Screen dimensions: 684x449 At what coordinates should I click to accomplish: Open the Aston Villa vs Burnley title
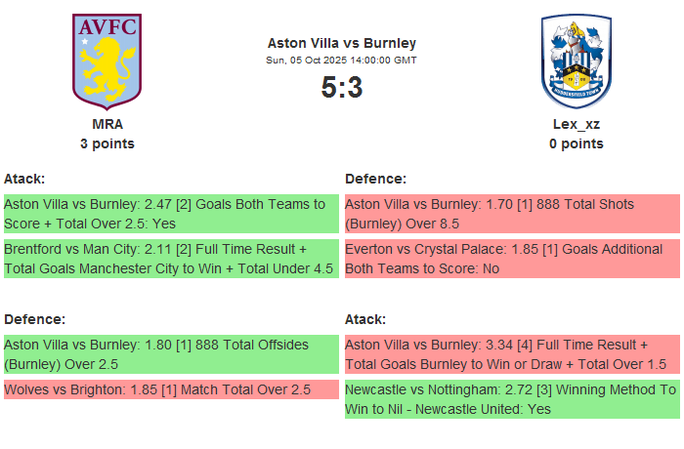(x=342, y=43)
